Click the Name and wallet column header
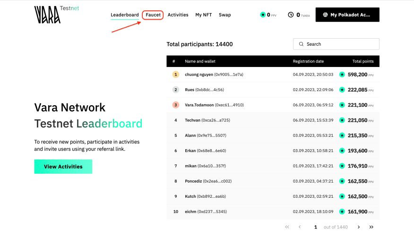The image size is (414, 236). [x=200, y=61]
